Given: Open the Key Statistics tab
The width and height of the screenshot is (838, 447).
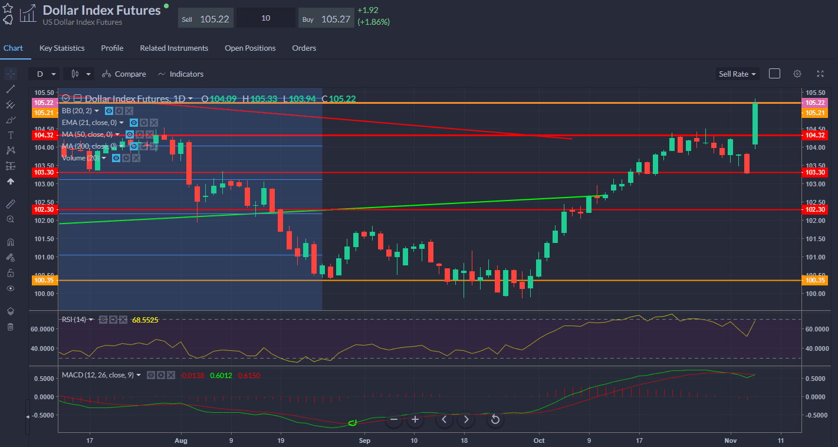Looking at the screenshot, I should tap(62, 48).
